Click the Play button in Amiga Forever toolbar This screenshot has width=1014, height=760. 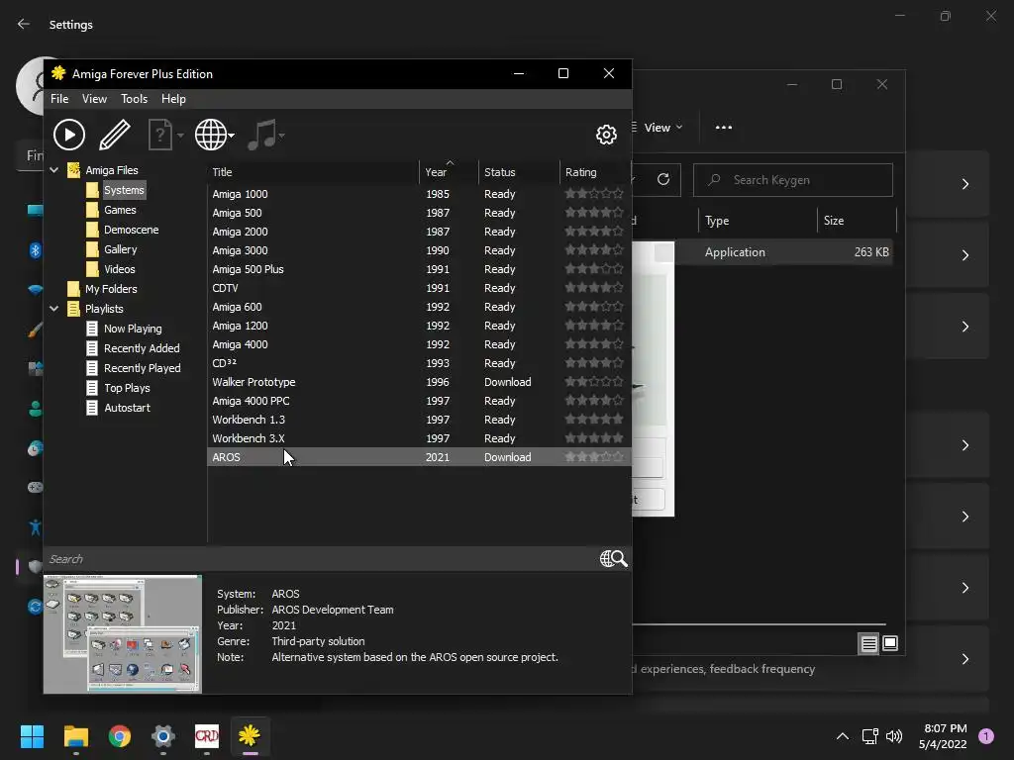pos(69,135)
